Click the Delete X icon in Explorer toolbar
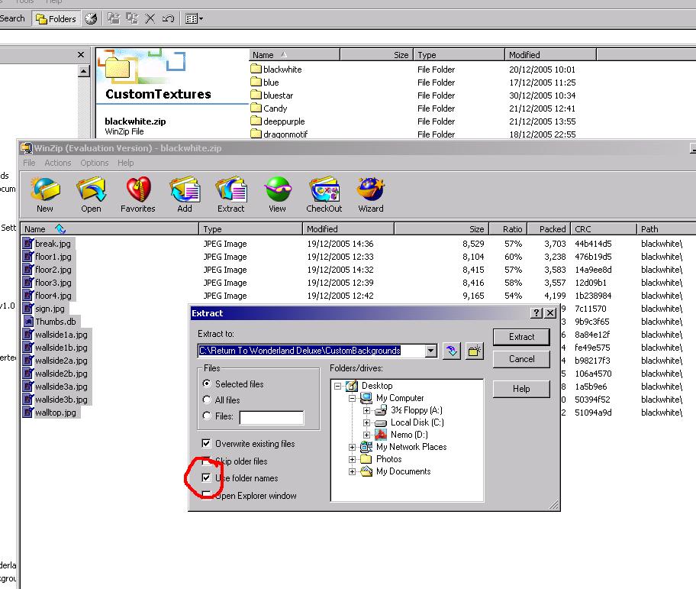This screenshot has width=696, height=589. [150, 18]
